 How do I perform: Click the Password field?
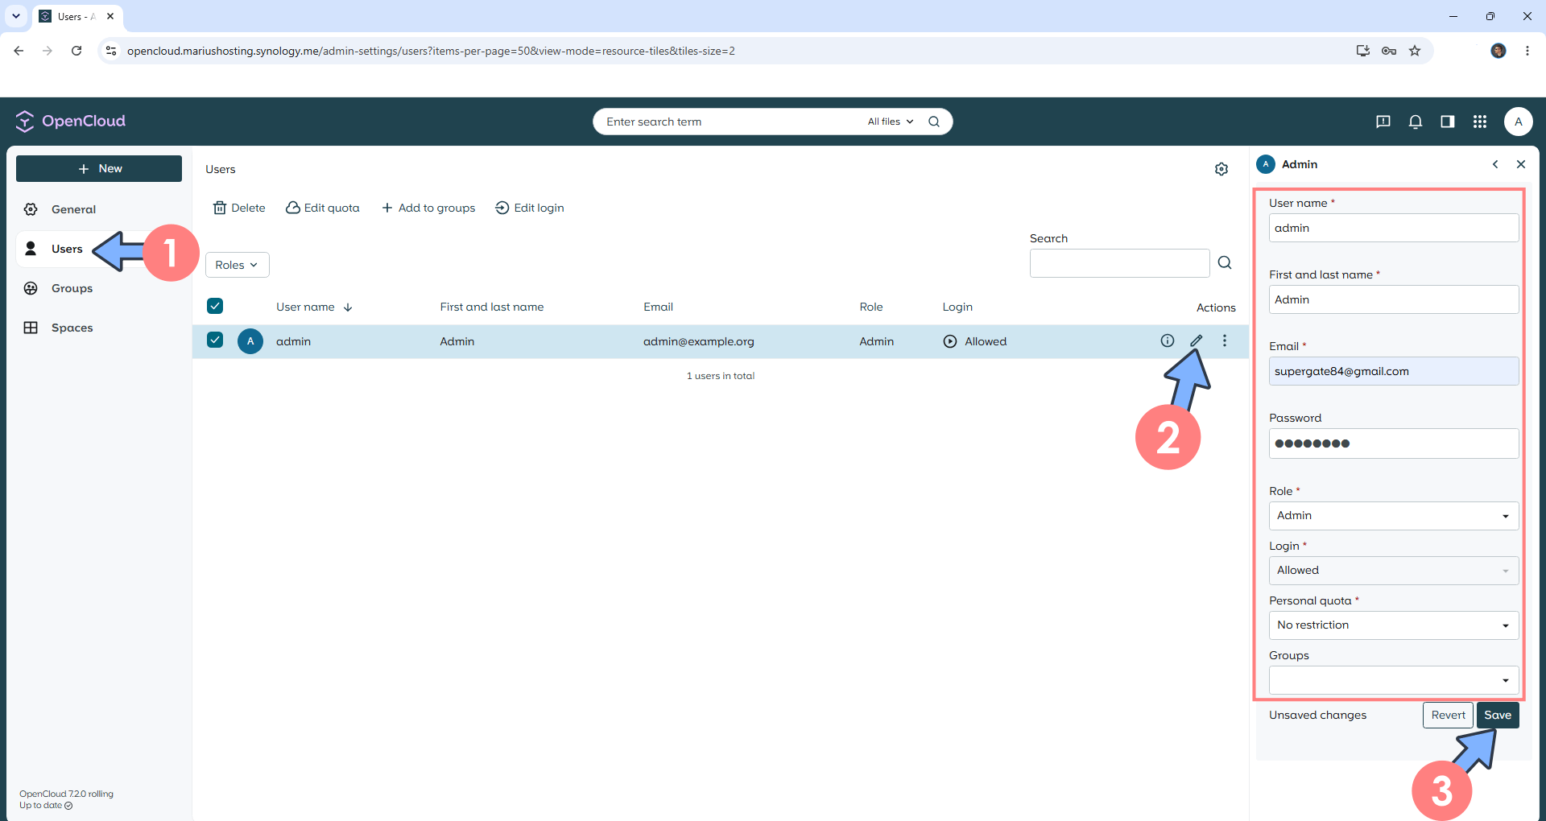coord(1394,444)
